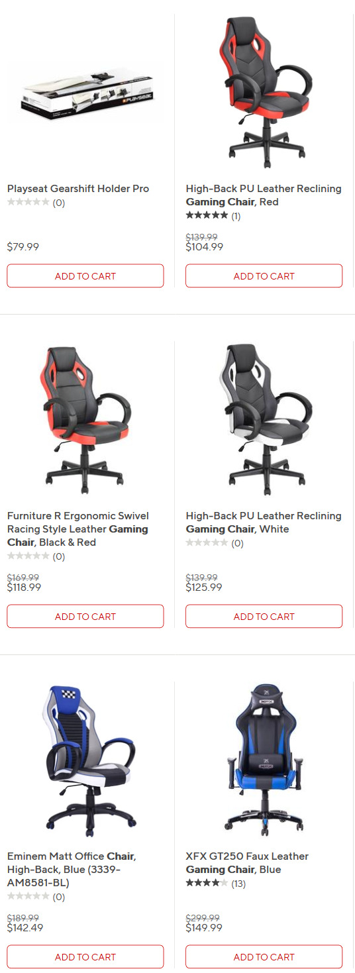The width and height of the screenshot is (355, 973).
Task: Open Furniture R Ergonomic Swivel Racing Style title
Action: point(78,529)
